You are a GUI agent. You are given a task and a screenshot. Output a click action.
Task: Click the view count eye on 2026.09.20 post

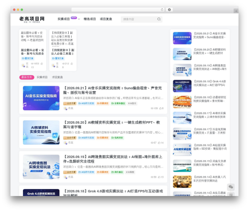[x=152, y=143]
